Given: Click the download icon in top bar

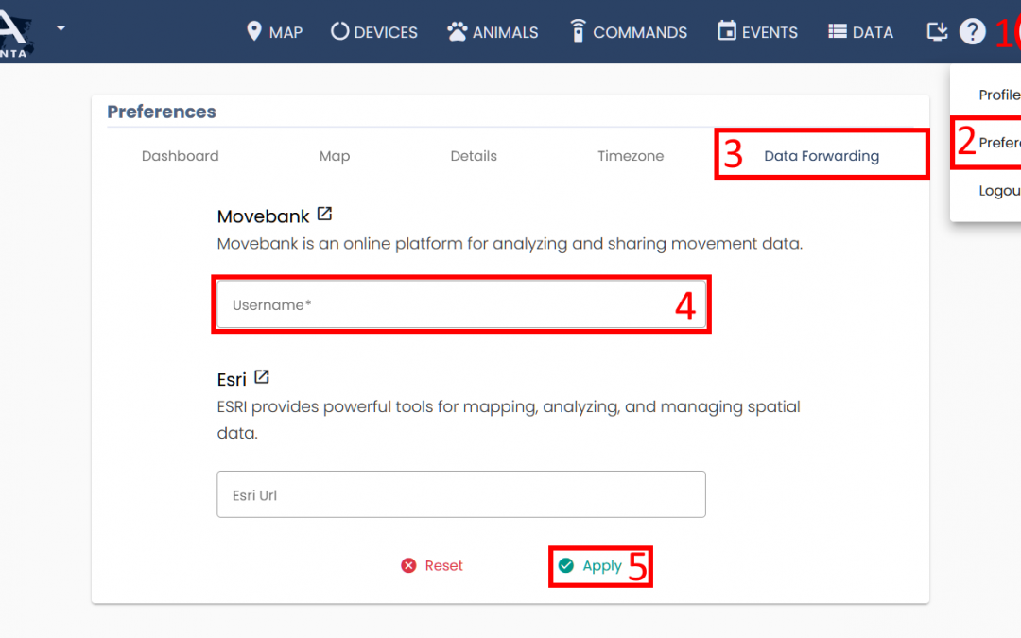Looking at the screenshot, I should [x=936, y=32].
